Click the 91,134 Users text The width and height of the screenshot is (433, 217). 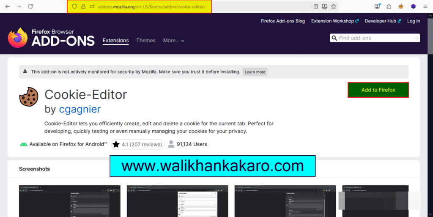coord(192,144)
